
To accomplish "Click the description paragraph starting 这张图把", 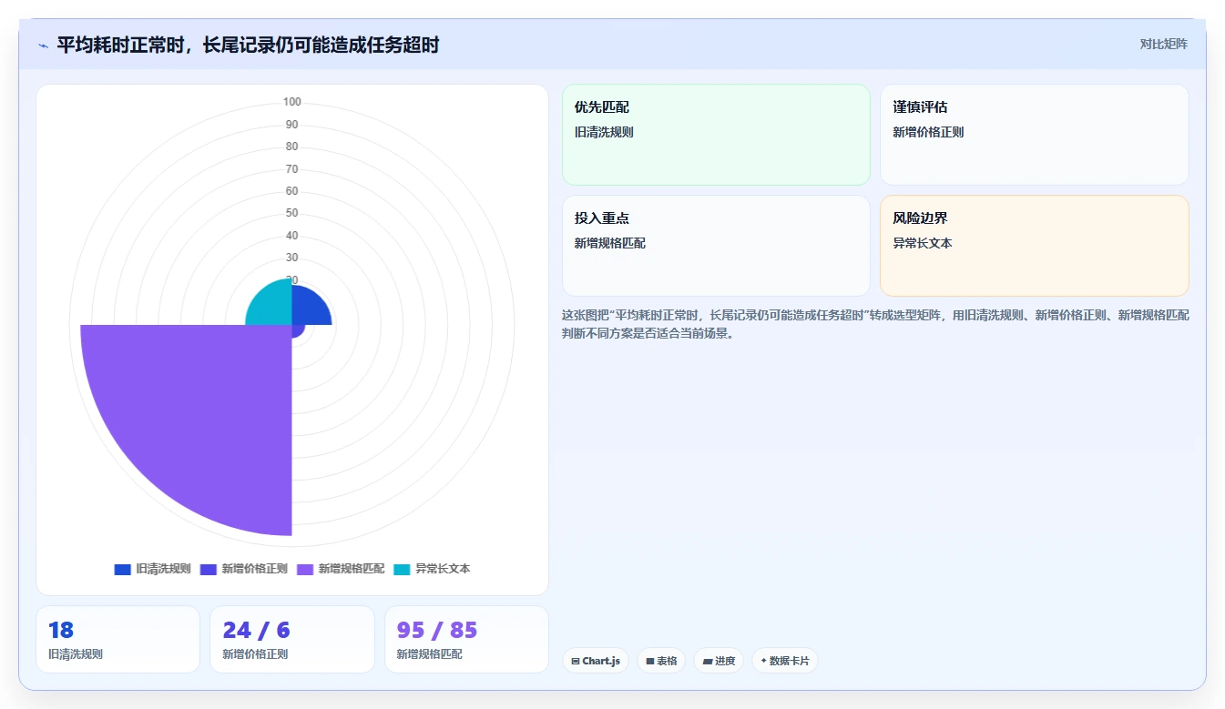I will tap(875, 324).
